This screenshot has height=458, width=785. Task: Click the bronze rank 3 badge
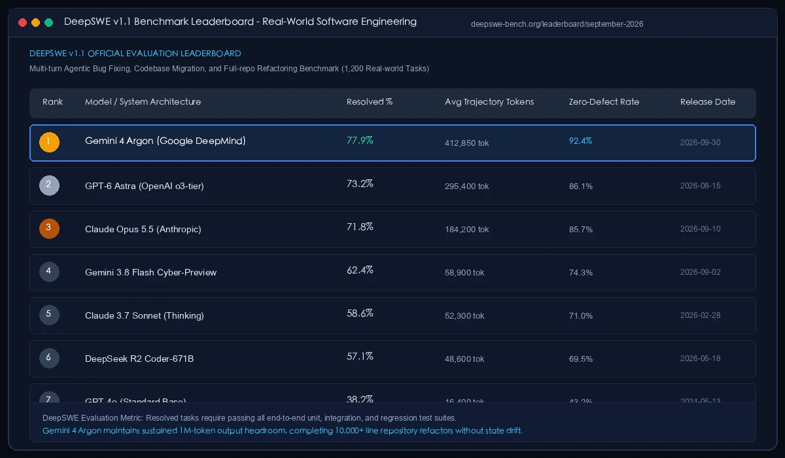click(x=49, y=228)
